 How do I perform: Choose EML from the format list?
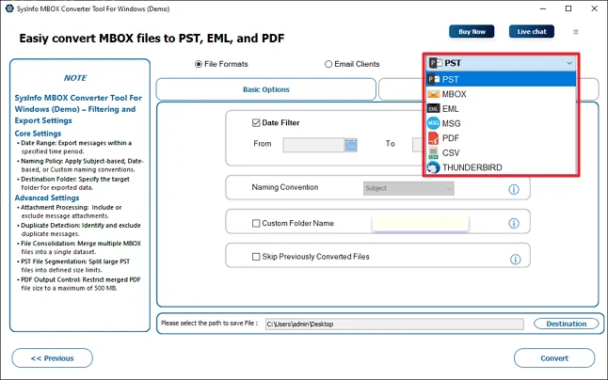501,109
